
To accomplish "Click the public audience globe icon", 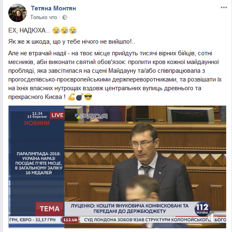I will (x=65, y=17).
